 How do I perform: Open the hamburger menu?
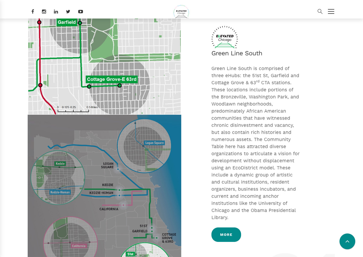331,12
